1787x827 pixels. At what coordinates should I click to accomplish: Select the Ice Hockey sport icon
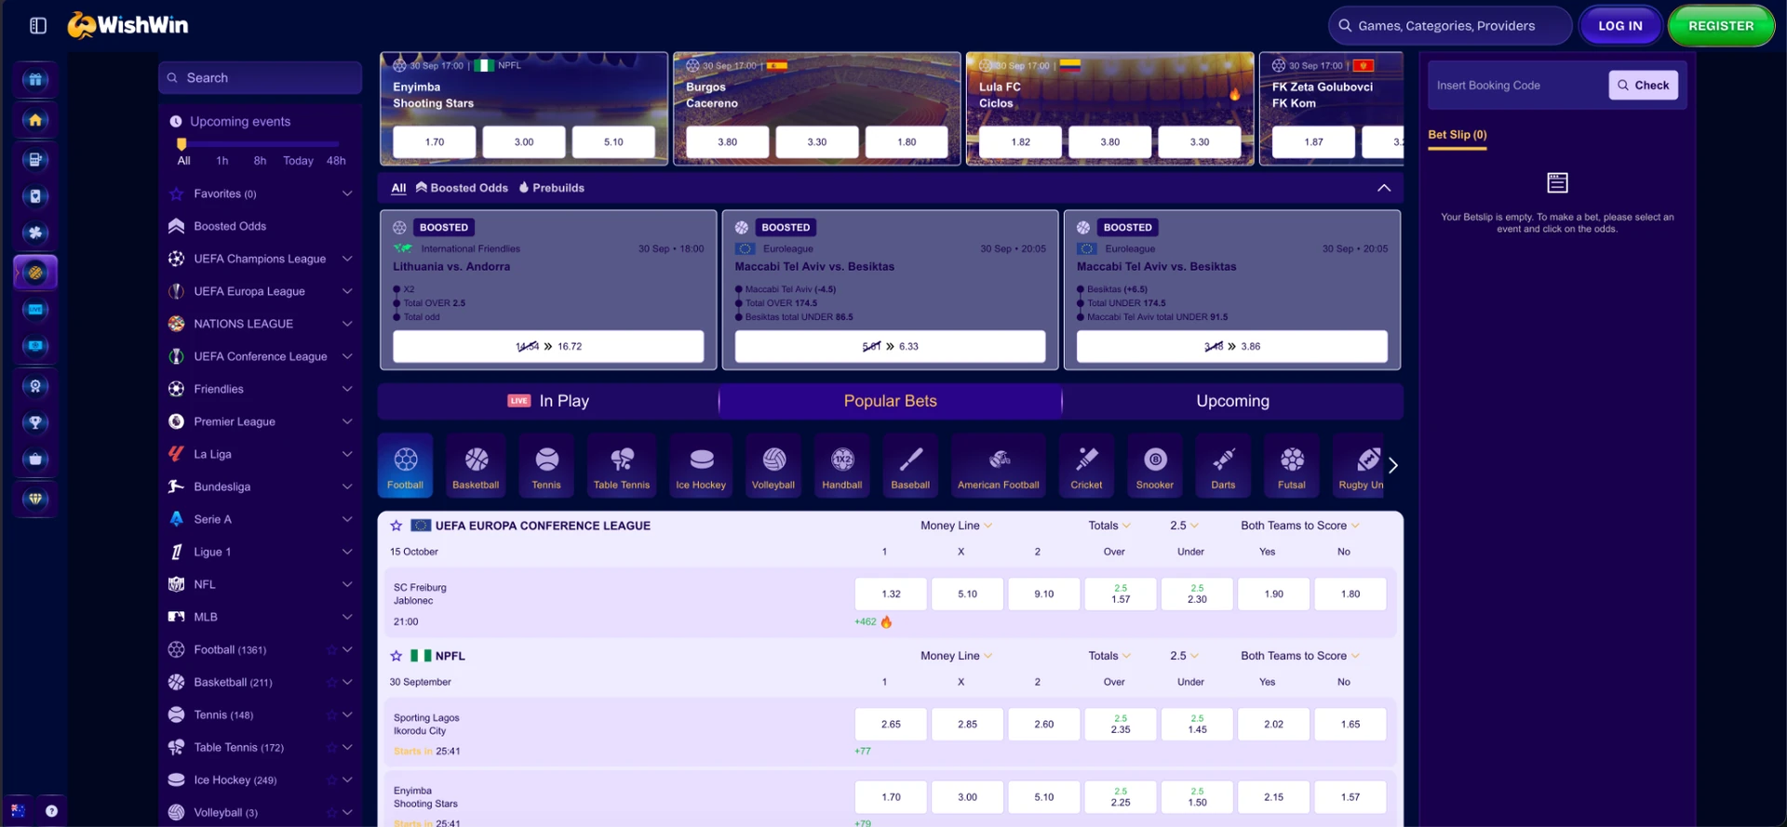pos(701,465)
